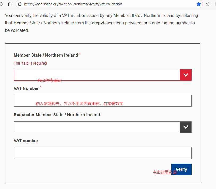Click the red Chinese note over VAT Number field
The width and height of the screenshot is (216, 189).
(79, 103)
